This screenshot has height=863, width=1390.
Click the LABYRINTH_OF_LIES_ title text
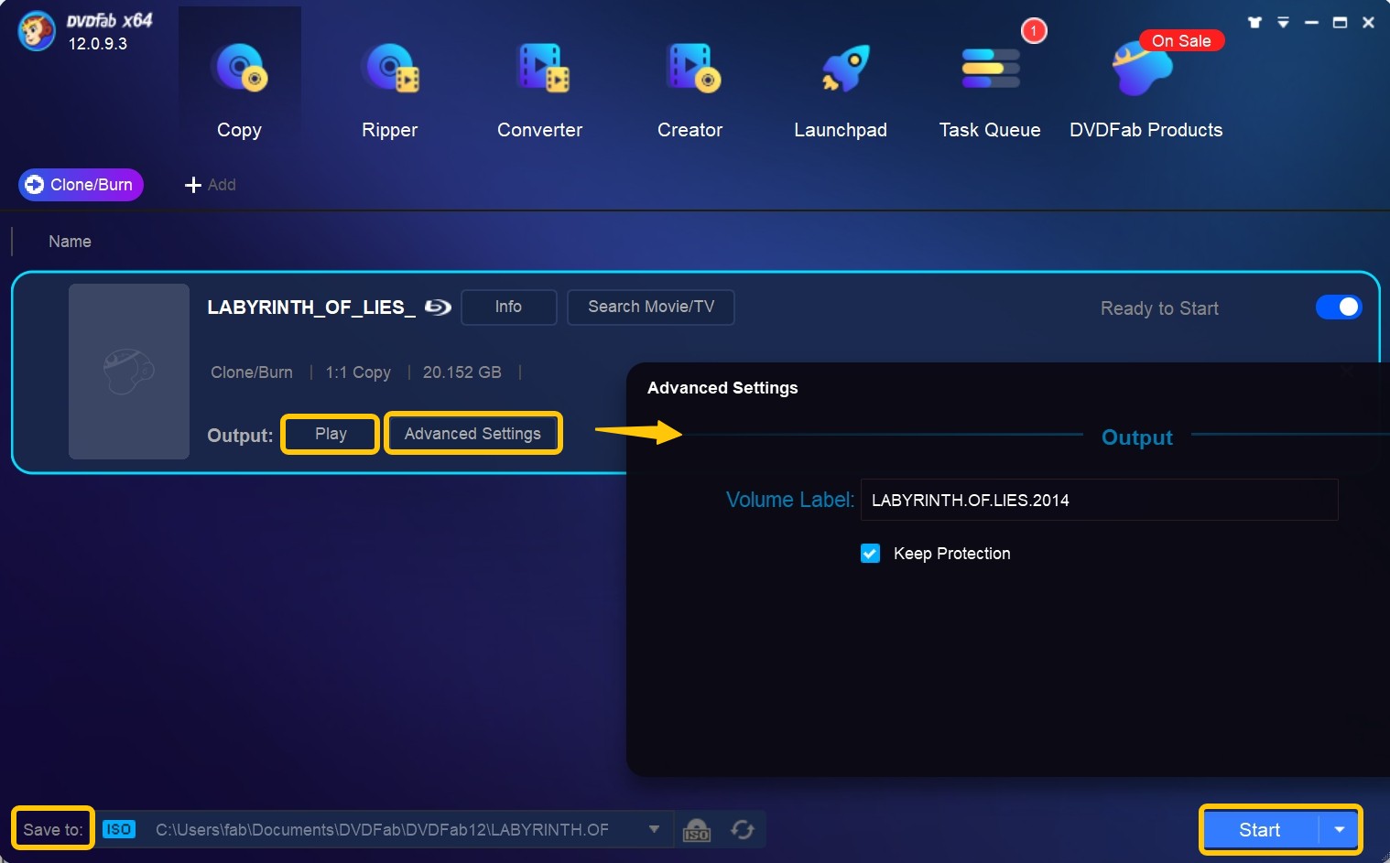pyautogui.click(x=311, y=307)
